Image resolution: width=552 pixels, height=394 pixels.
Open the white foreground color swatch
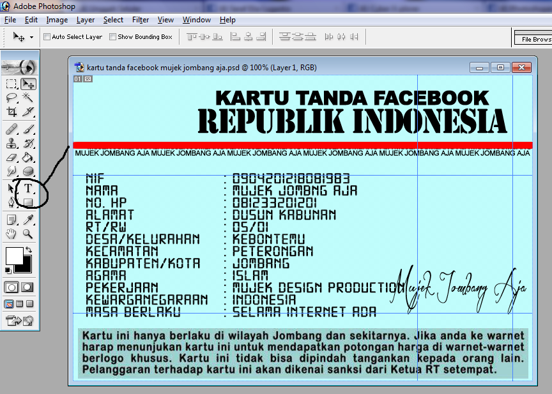pyautogui.click(x=15, y=256)
